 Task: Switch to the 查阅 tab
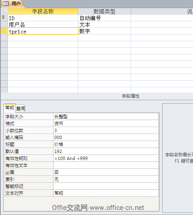(21, 108)
